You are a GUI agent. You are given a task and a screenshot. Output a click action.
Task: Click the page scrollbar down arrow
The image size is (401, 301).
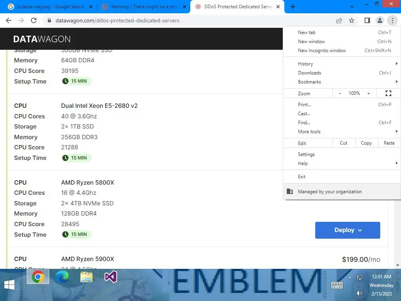click(397, 265)
